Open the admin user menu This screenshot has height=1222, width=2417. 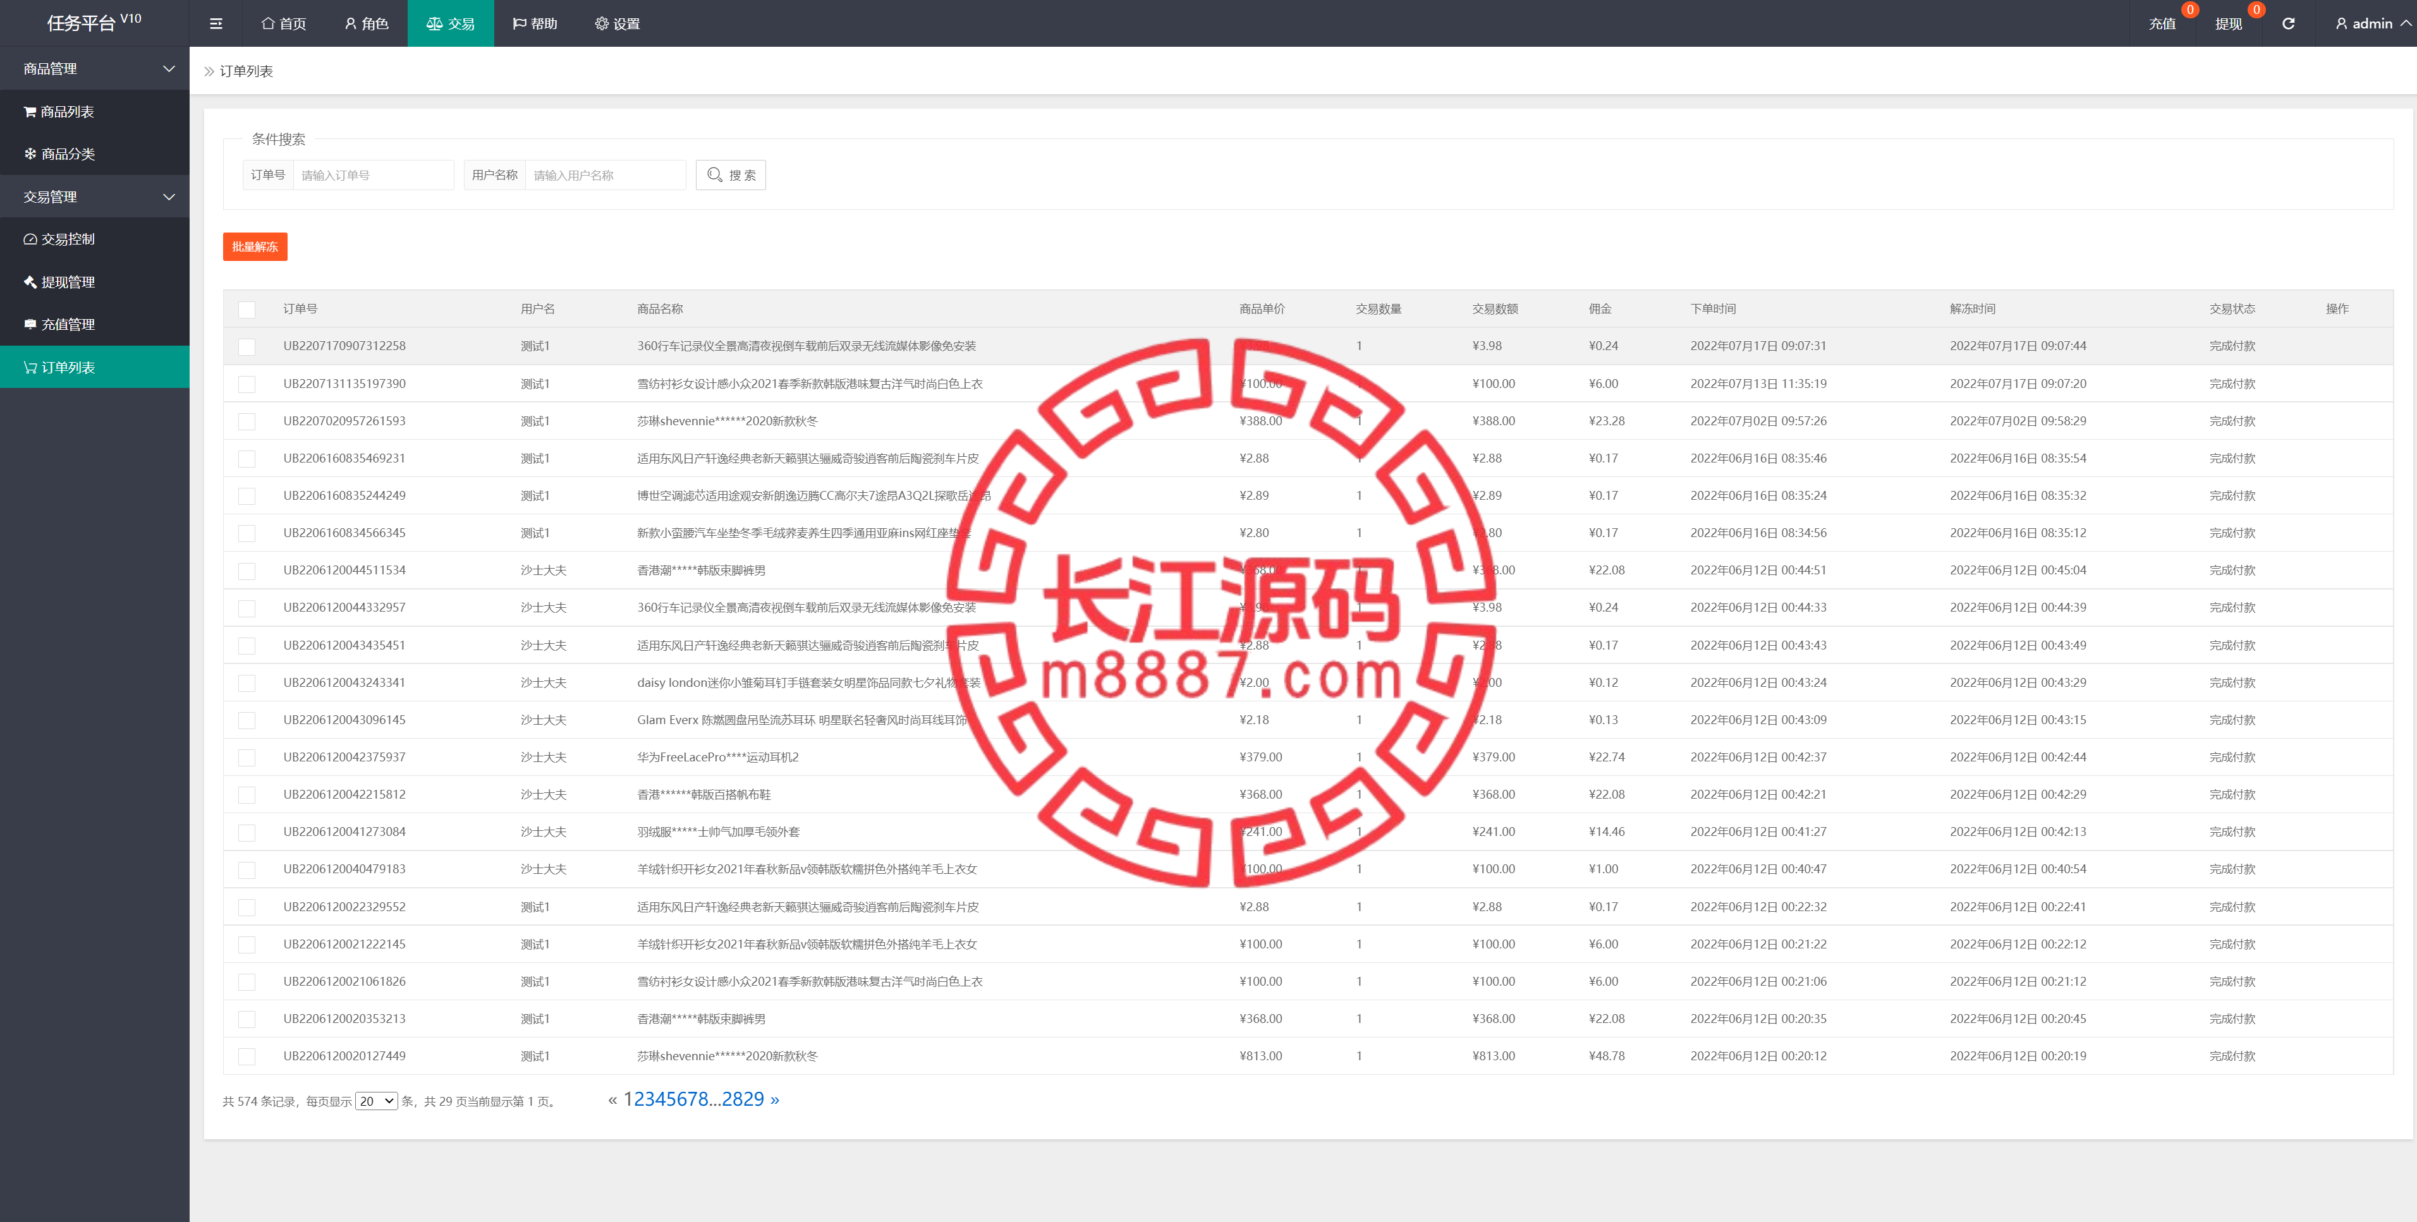pyautogui.click(x=2373, y=23)
